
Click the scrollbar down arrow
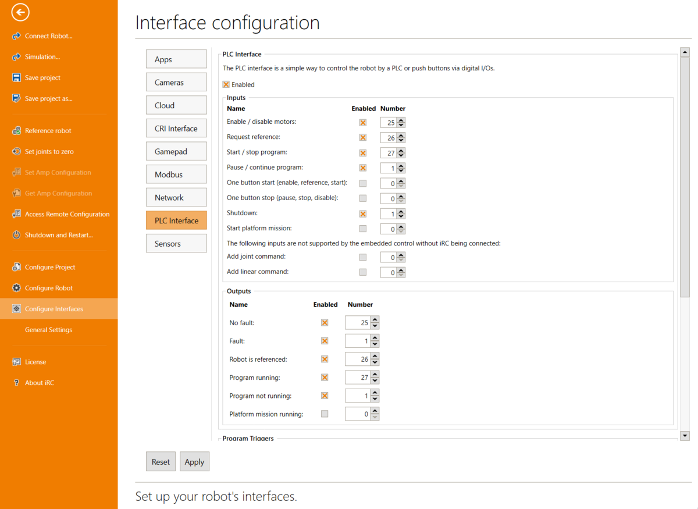685,435
